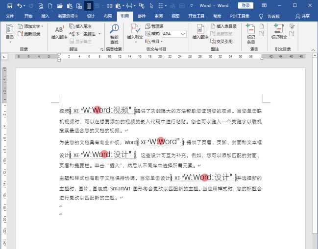This screenshot has width=318, height=249.
Task: Click the Open folder icon
Action: (60, 6)
